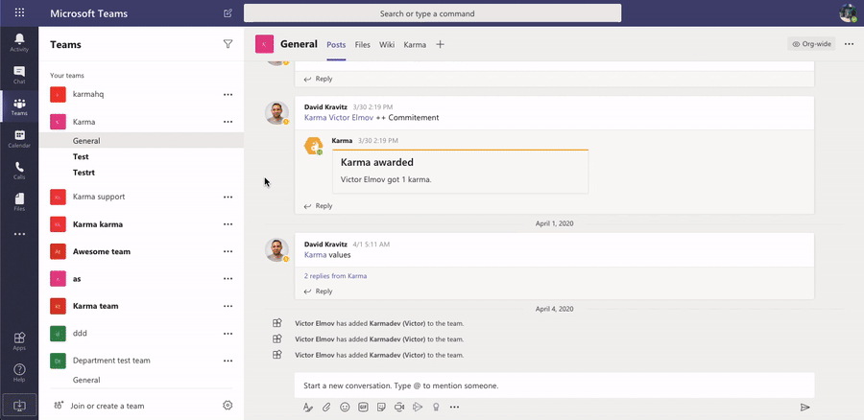This screenshot has width=864, height=420.
Task: Reply to the Karma awarded thread
Action: point(318,206)
